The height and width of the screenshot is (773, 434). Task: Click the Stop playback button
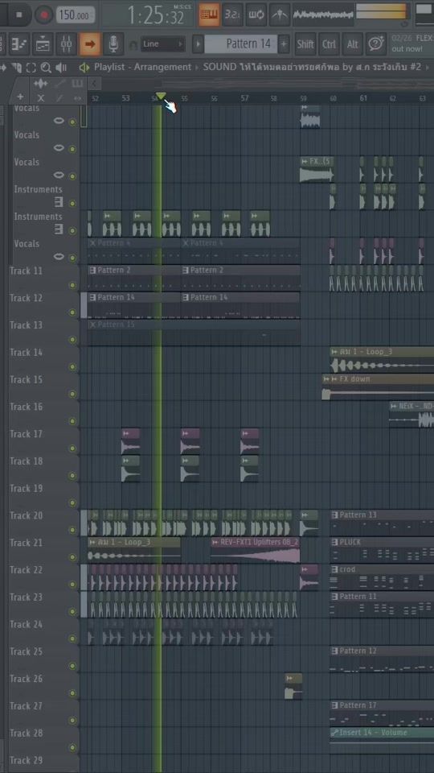(19, 14)
